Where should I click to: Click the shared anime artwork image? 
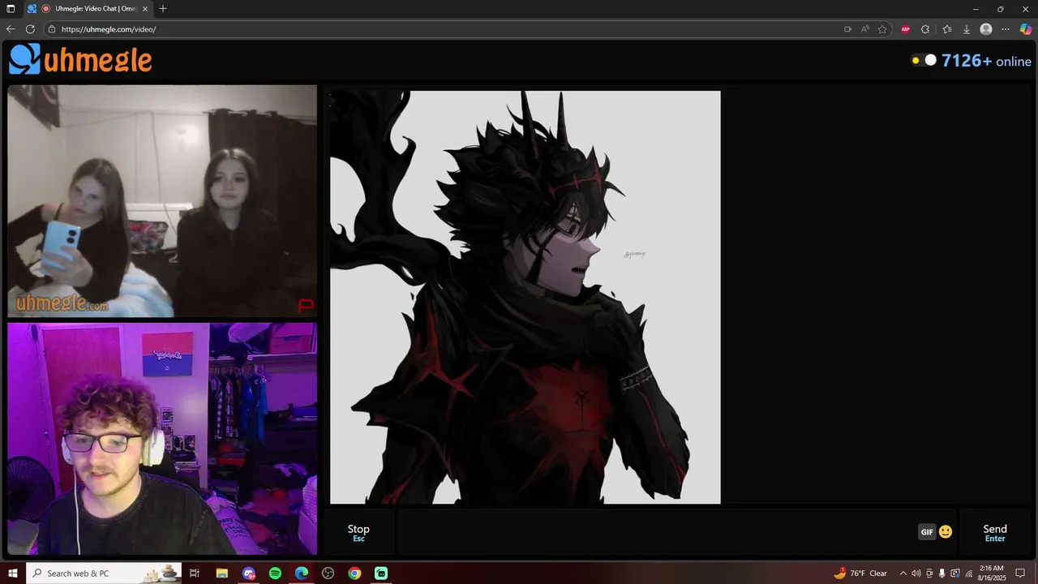coord(525,297)
